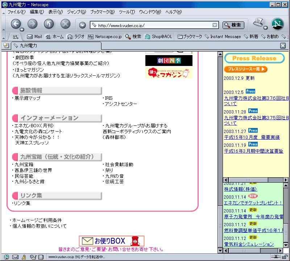Image resolution: width=290 pixels, height=261 pixels.
Task: Open the 平成15年10月度 需要実績 link
Action: tap(252, 137)
